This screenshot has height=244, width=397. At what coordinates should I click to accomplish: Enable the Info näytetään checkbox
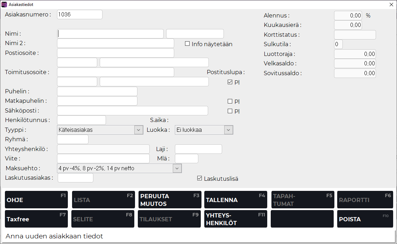pos(188,44)
